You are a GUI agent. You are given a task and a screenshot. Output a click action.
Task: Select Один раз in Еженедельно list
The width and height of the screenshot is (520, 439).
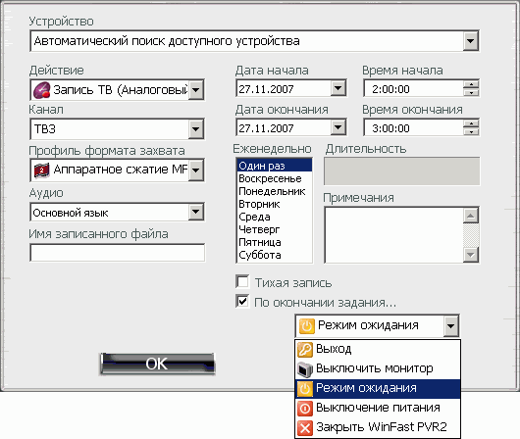coord(275,166)
